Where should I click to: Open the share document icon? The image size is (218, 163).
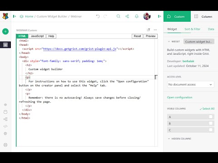(x=127, y=16)
